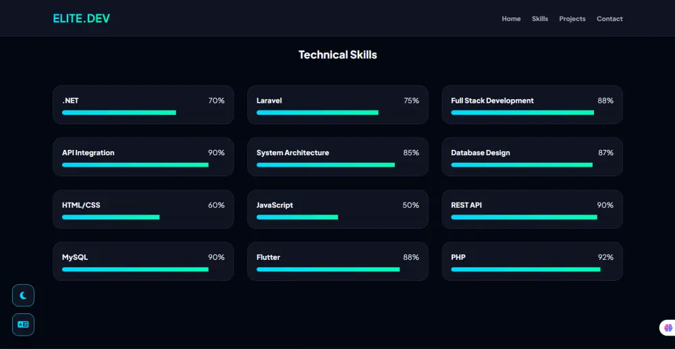Viewport: 675px width, 349px height.
Task: Go to the Home nav link
Action: click(x=511, y=19)
